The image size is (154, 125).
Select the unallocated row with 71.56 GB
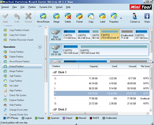(102, 98)
